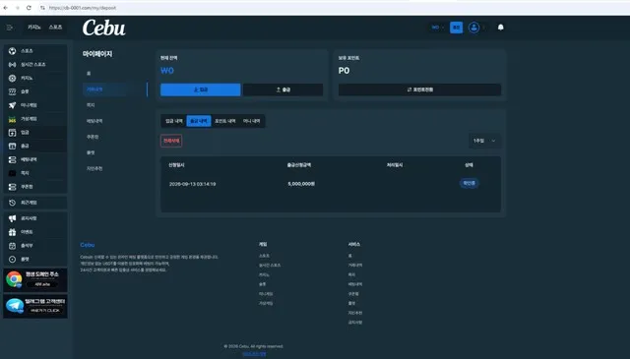The height and width of the screenshot is (359, 630).
Task: Open the calendar 출석부 attendance item
Action: coord(35,246)
